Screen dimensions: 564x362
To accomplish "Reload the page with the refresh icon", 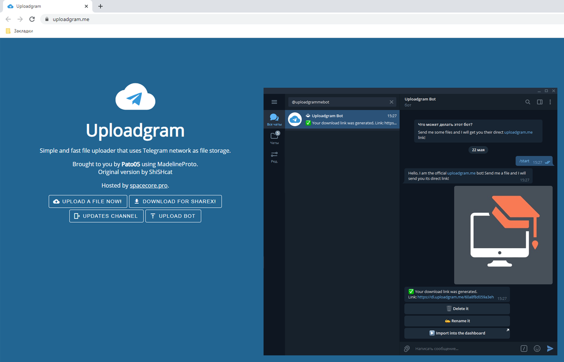I will pyautogui.click(x=32, y=19).
